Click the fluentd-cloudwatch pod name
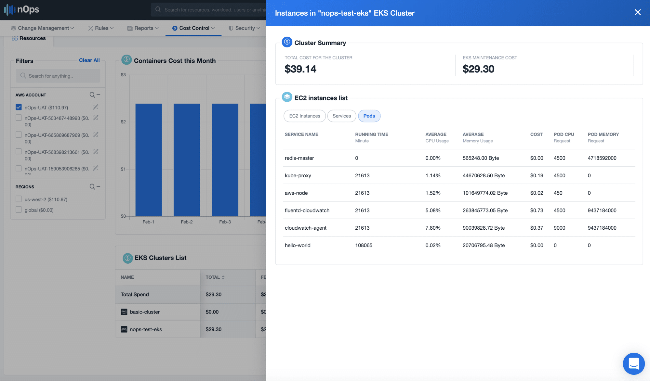Screen dimensions: 650x381 [x=307, y=210]
